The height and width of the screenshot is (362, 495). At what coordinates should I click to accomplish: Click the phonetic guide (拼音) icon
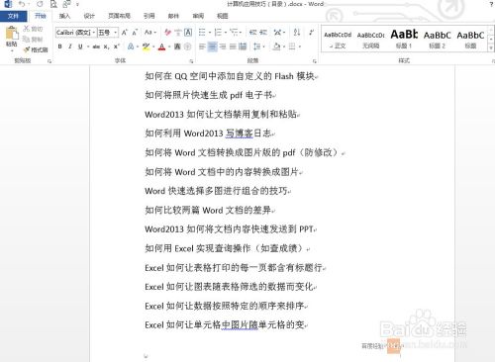pyautogui.click(x=178, y=33)
